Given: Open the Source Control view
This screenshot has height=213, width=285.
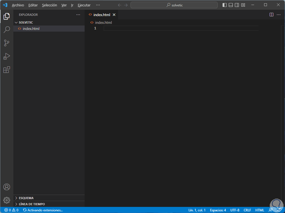Looking at the screenshot, I should 7,43.
